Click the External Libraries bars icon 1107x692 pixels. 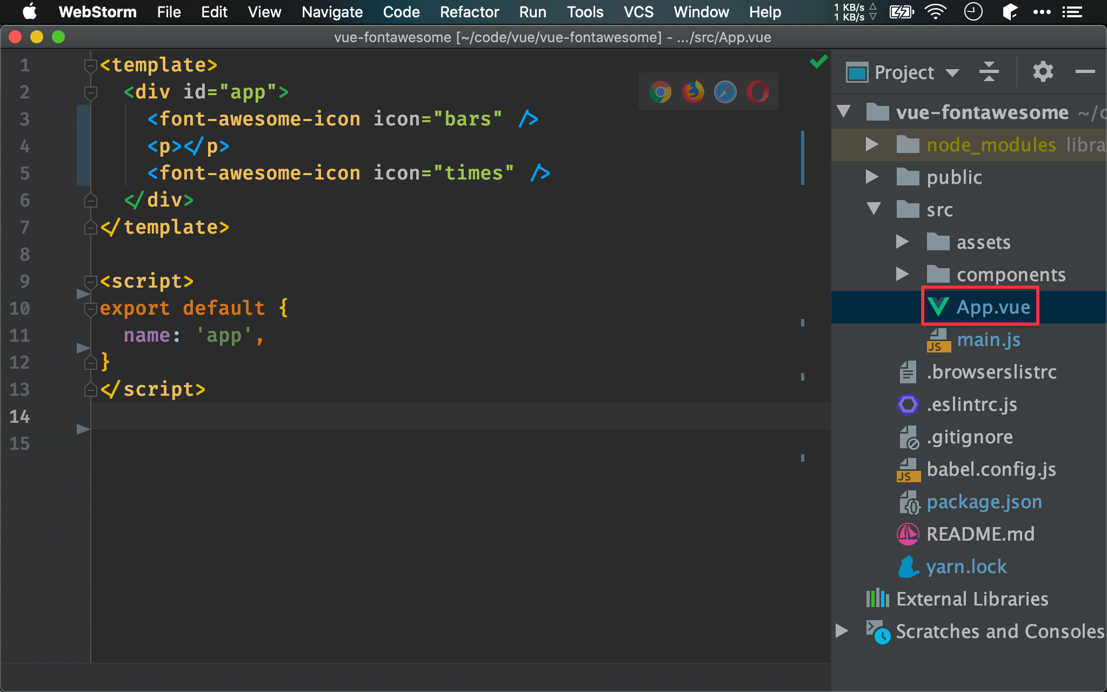pos(877,598)
